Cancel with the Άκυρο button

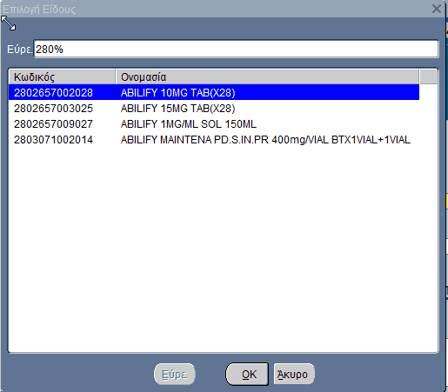click(x=294, y=374)
